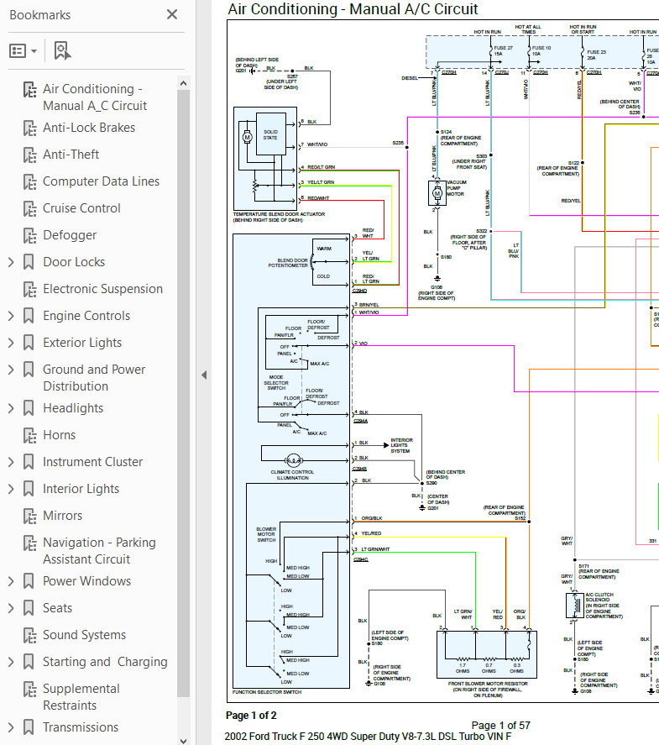The image size is (659, 745).
Task: Expand the Door Locks bookmark
Action: pos(11,262)
